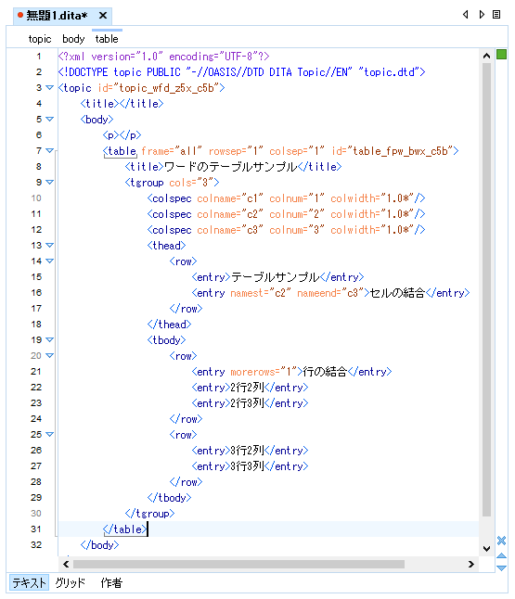Click the closing </table> tag
The height and width of the screenshot is (599, 515).
tap(125, 529)
